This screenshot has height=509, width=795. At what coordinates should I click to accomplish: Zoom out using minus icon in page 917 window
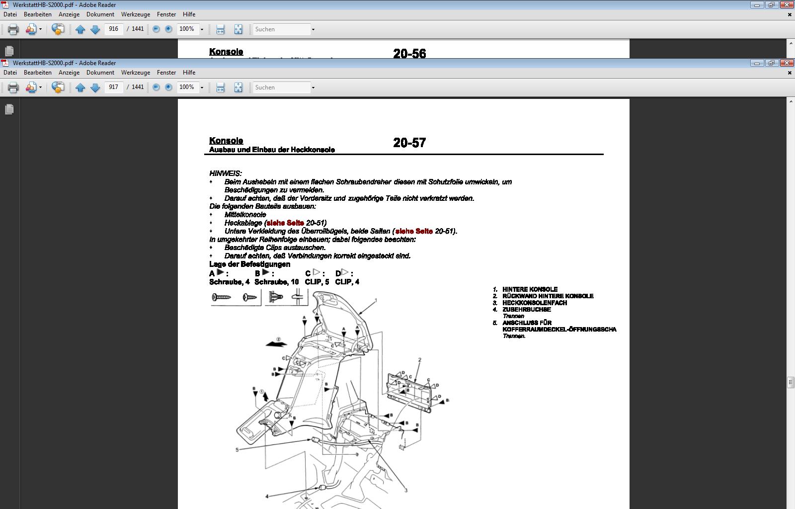pyautogui.click(x=156, y=87)
